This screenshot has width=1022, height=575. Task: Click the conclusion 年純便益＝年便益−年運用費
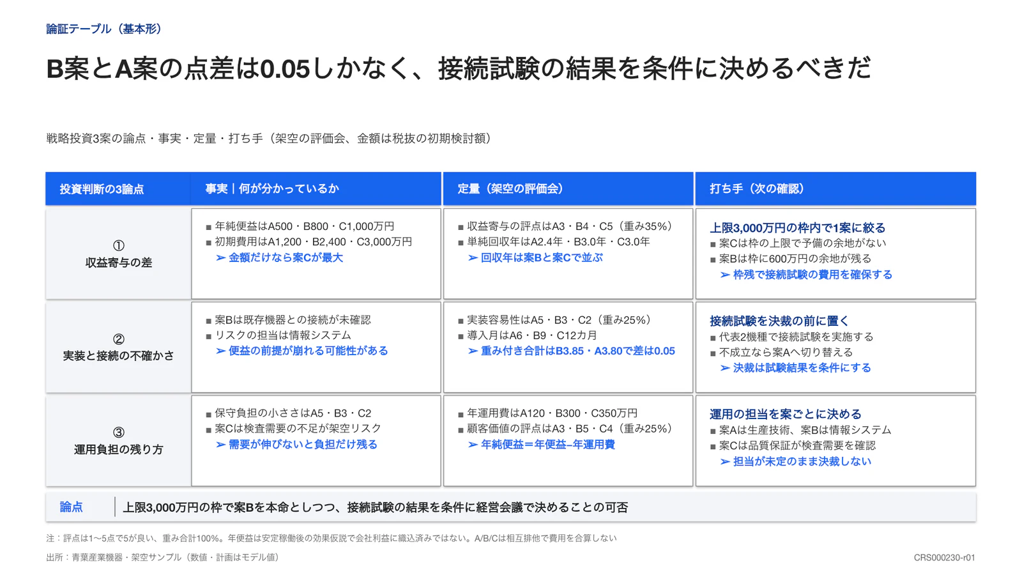(542, 444)
